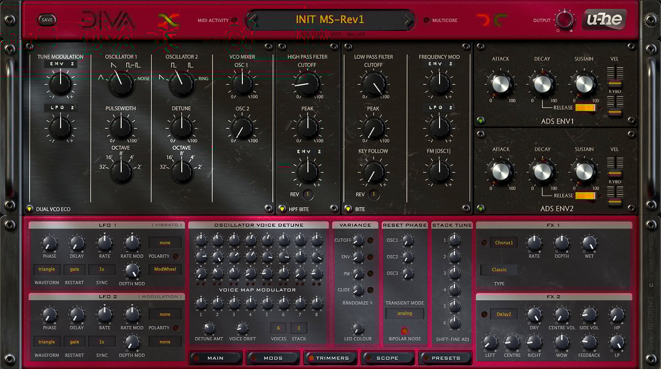This screenshot has width=661, height=369.
Task: Click the Stack 1 value field
Action: [x=299, y=328]
